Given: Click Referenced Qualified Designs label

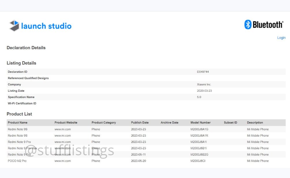Looking at the screenshot, I should pos(28,78).
